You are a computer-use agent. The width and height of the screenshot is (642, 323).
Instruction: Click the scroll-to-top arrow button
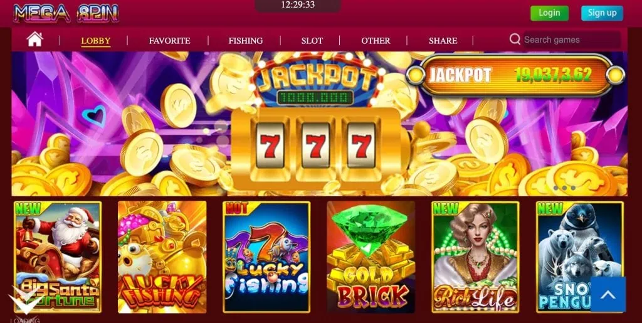point(608,294)
